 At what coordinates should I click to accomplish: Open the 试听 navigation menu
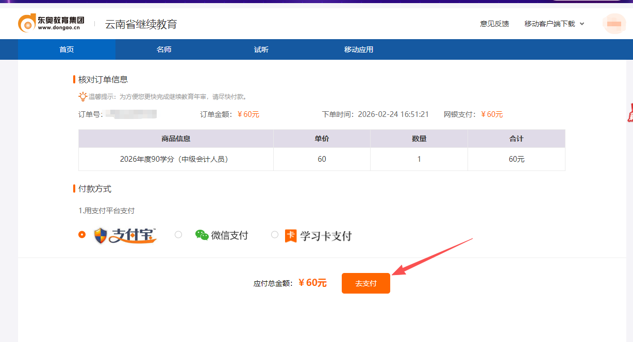[261, 49]
